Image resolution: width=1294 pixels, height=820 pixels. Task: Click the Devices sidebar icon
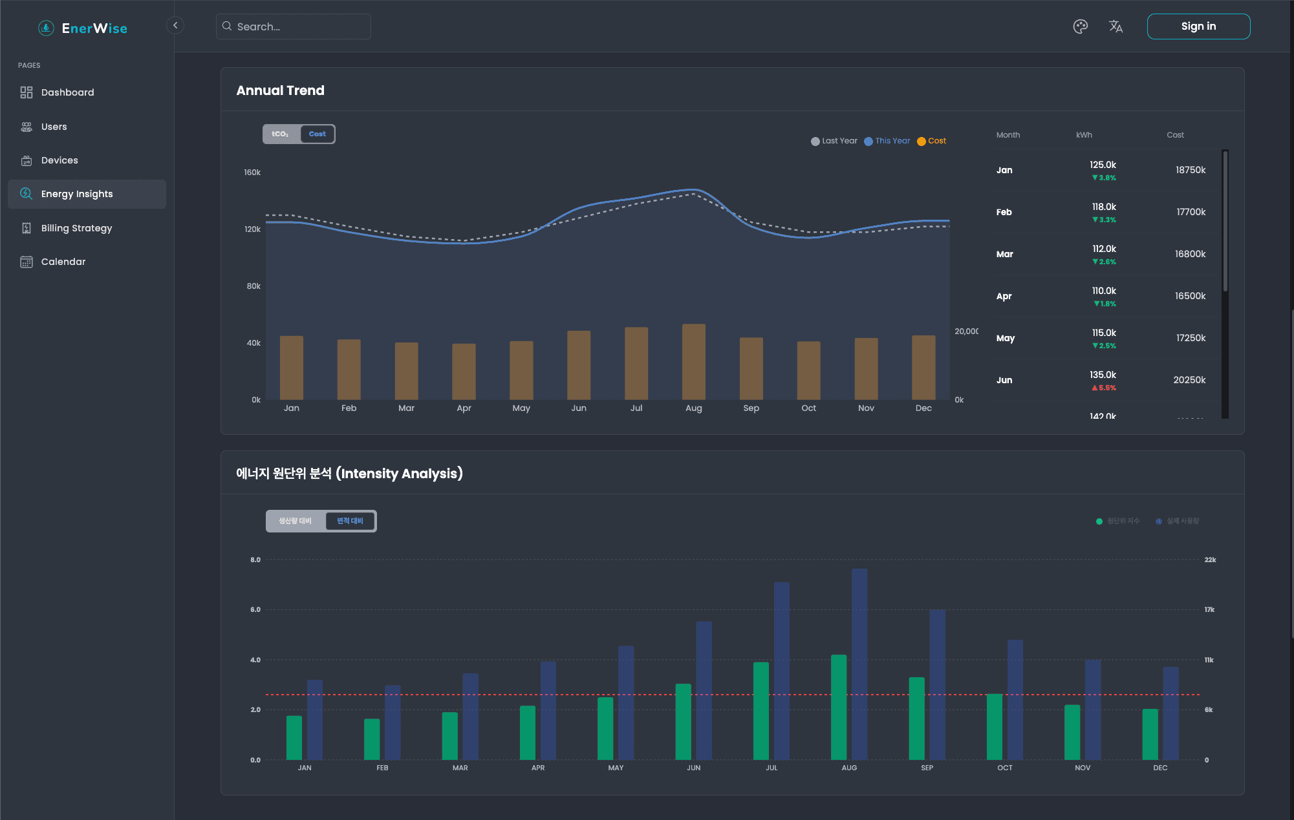(27, 160)
